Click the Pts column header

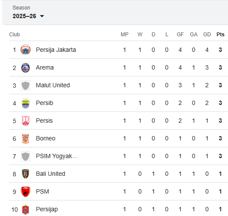pyautogui.click(x=220, y=35)
